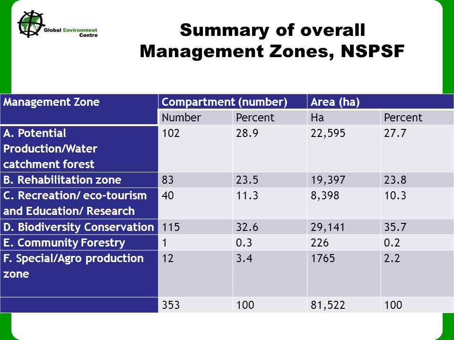
Task: Select area percent '10.3'
Action: [395, 195]
